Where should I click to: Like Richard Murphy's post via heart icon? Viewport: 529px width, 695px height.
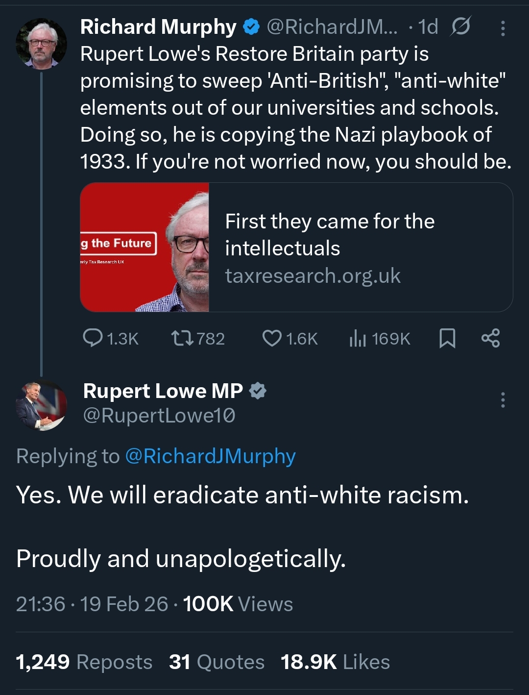point(272,338)
